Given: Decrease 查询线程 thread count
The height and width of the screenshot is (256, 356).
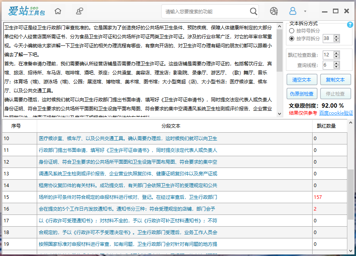Looking at the screenshot, I should tap(336, 67).
